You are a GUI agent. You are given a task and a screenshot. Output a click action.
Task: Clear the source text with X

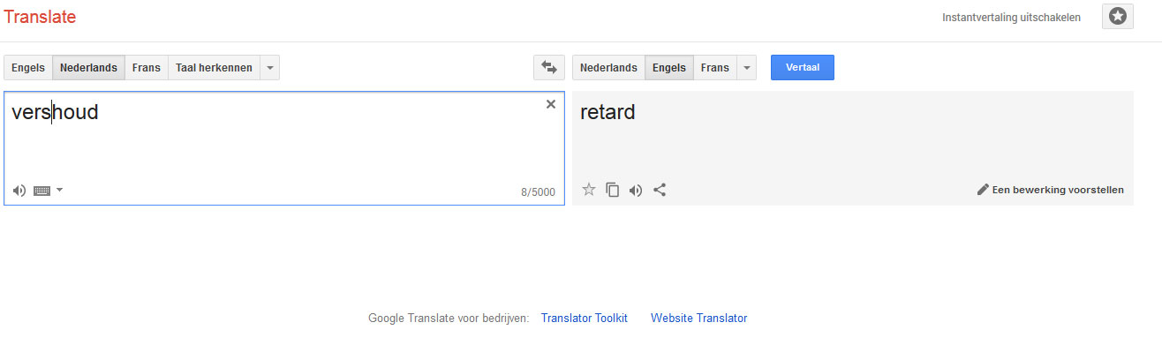click(x=551, y=104)
